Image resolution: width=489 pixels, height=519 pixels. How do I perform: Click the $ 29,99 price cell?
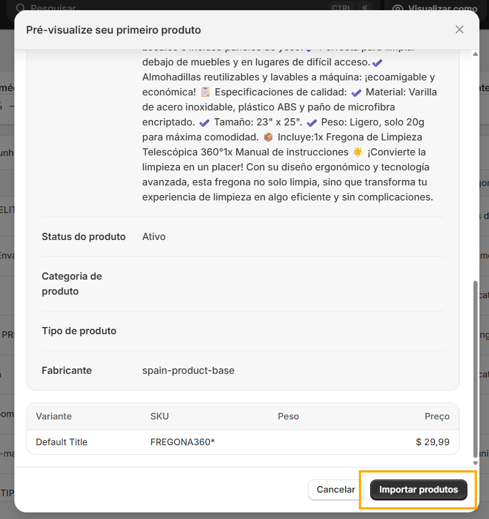433,442
